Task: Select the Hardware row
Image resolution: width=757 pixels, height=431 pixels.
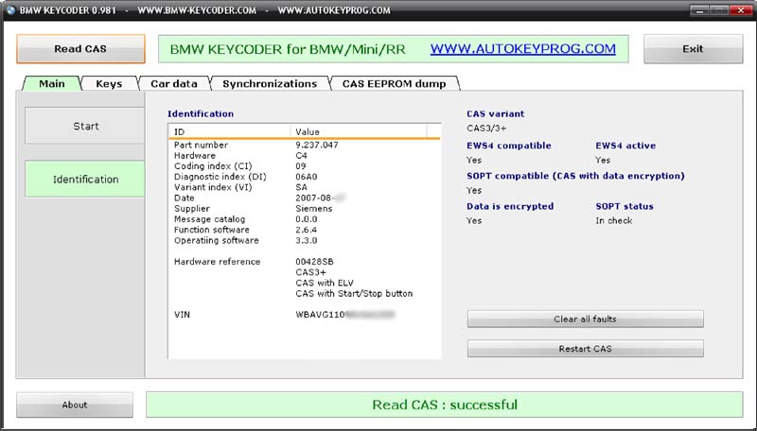Action: coord(304,155)
